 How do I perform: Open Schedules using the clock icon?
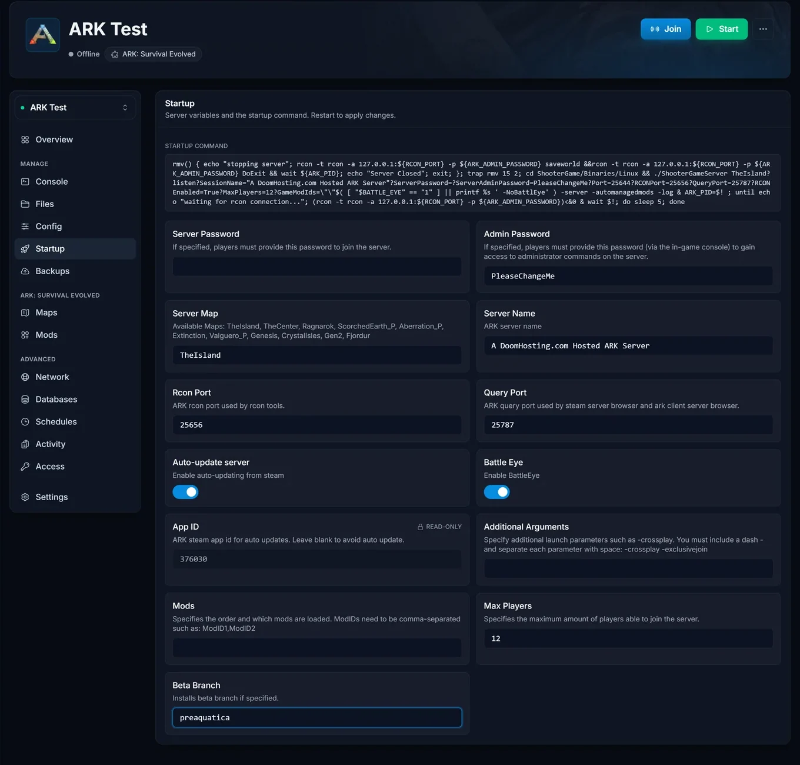pyautogui.click(x=25, y=422)
